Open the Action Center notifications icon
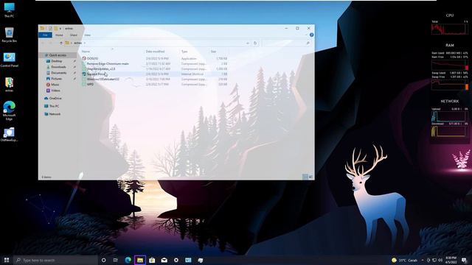The height and width of the screenshot is (265, 472). [x=464, y=260]
